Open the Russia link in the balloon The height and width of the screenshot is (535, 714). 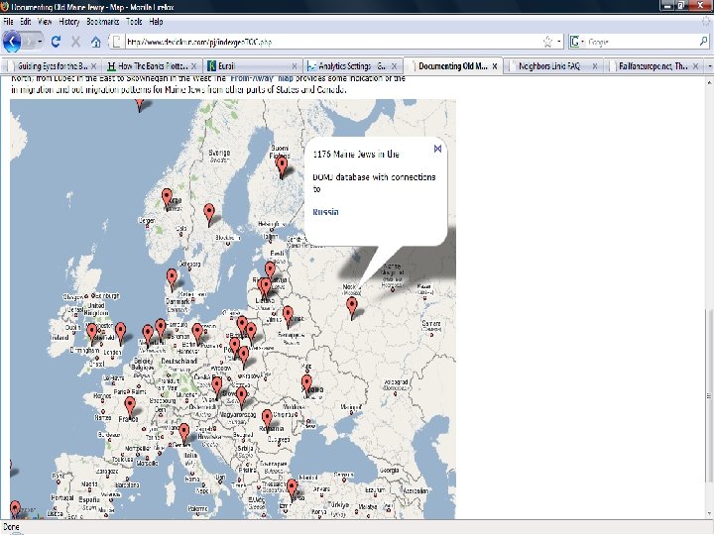[325, 212]
